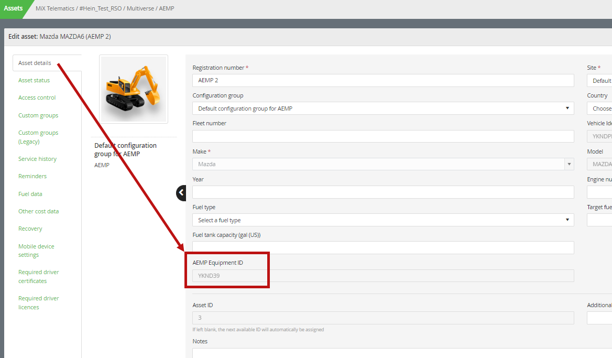Open Other cost data section
The height and width of the screenshot is (358, 612).
(39, 211)
